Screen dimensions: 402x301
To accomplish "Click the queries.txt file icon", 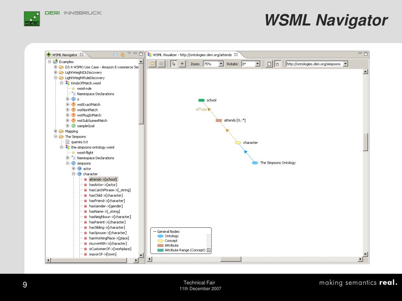I will pyautogui.click(x=68, y=142).
